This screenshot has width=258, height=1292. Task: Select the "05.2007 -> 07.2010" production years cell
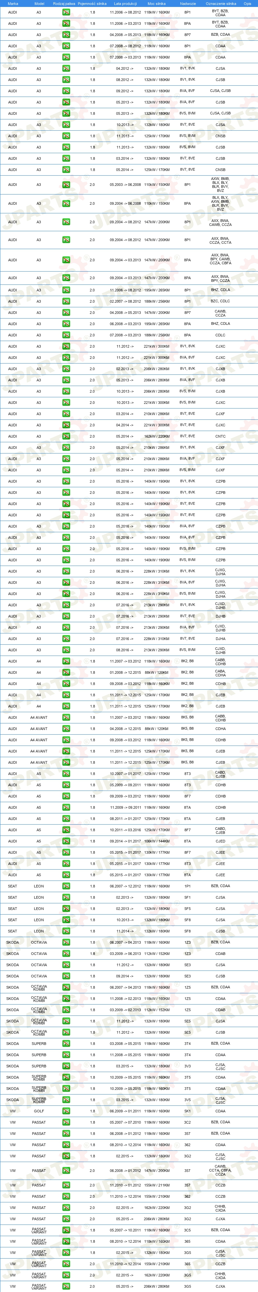click(125, 1122)
